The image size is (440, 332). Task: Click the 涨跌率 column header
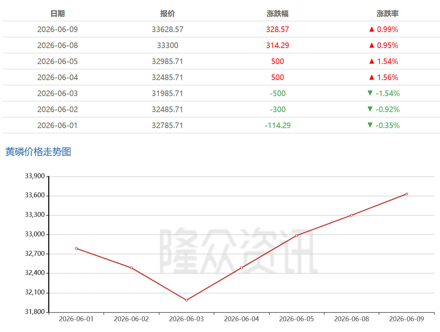pyautogui.click(x=387, y=14)
